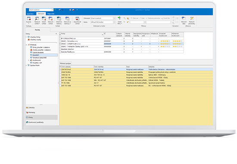Click Přehledy navigation icon in bottom panel
237x164 pixels.
click(x=27, y=112)
